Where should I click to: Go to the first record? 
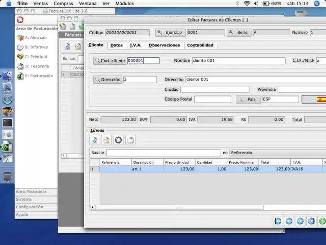pyautogui.click(x=278, y=221)
